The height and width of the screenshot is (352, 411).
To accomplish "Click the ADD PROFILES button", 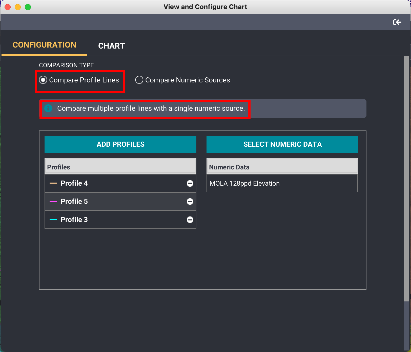I will click(x=120, y=144).
